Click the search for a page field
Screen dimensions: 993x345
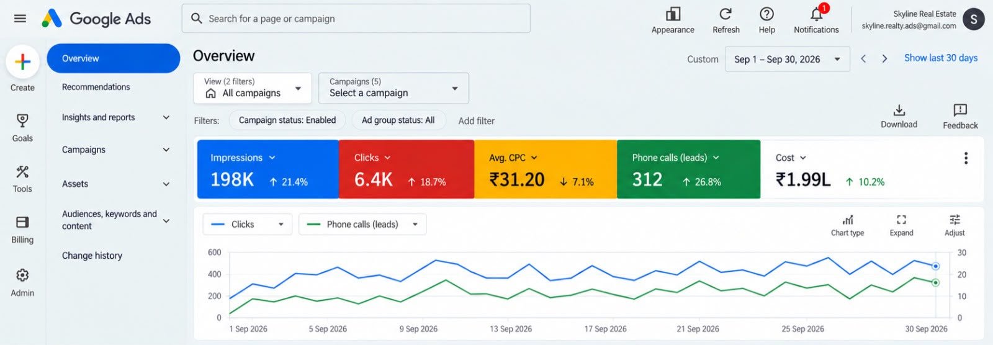(356, 19)
